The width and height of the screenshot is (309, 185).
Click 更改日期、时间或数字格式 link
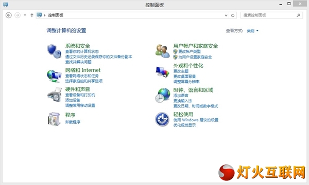coord(196,106)
